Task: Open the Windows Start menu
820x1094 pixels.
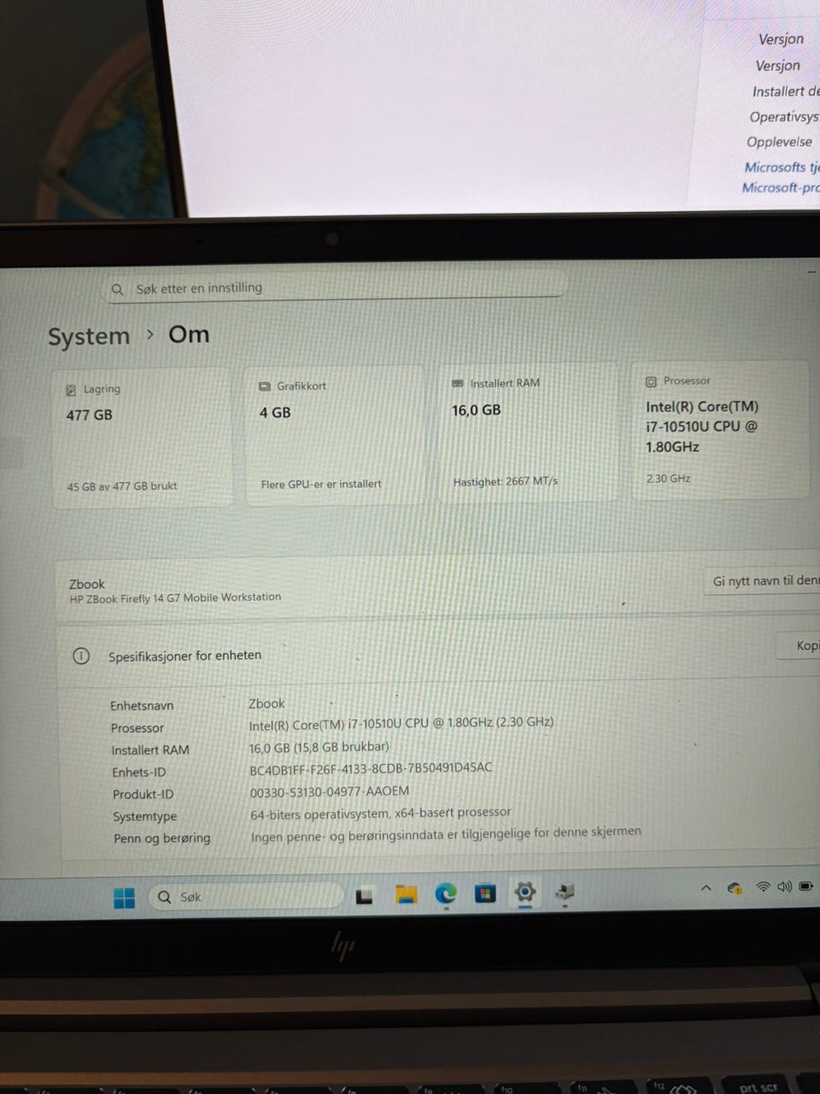Action: (124, 897)
